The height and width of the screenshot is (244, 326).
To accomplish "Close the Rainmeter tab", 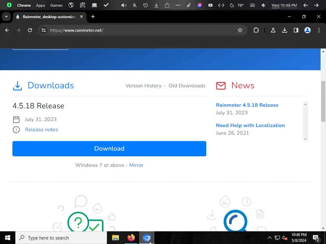I will click(x=81, y=17).
